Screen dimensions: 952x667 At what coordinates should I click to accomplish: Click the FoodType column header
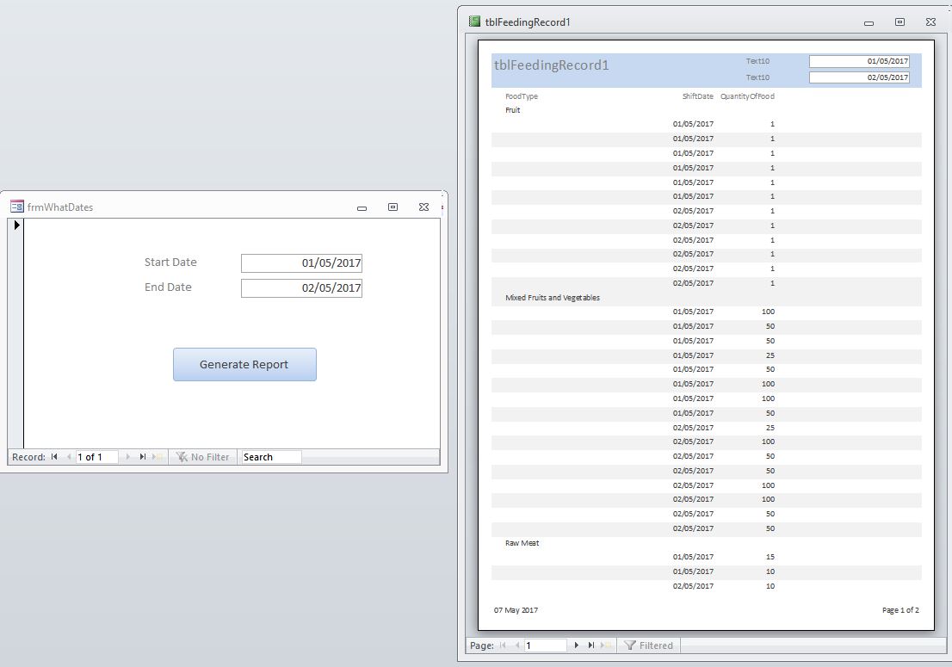click(522, 96)
